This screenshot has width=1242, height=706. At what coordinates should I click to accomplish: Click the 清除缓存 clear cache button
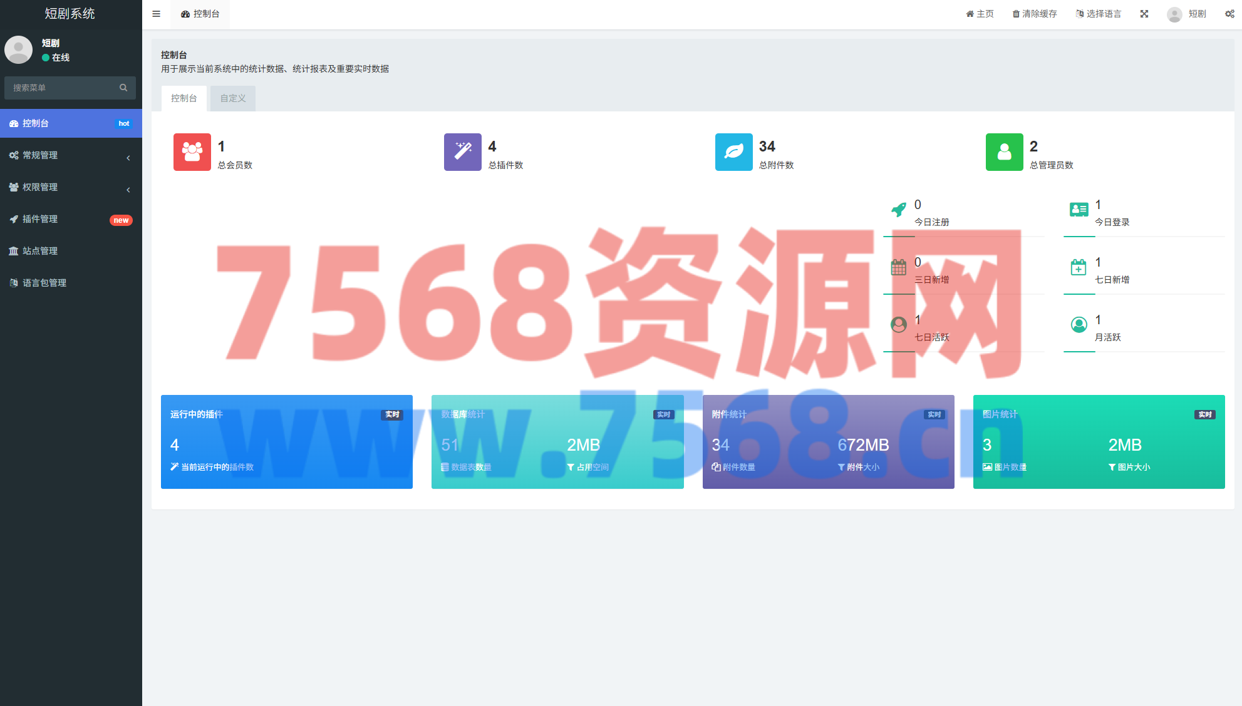[x=1035, y=14]
